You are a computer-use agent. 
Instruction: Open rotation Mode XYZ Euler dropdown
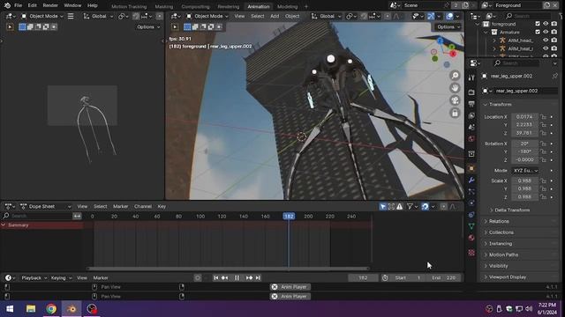[525, 170]
